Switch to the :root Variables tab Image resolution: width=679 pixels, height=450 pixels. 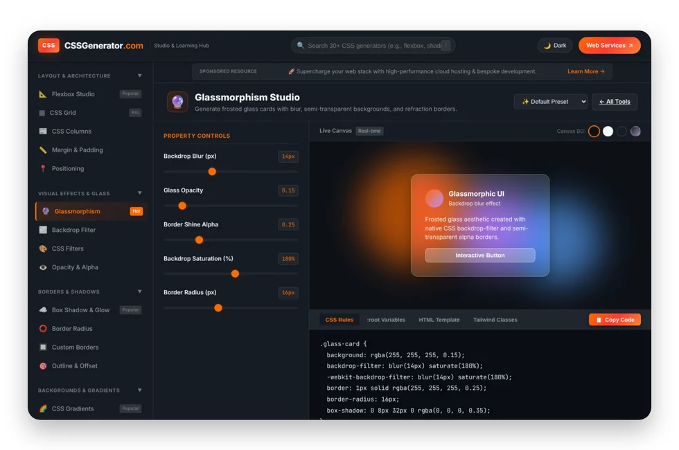point(386,320)
